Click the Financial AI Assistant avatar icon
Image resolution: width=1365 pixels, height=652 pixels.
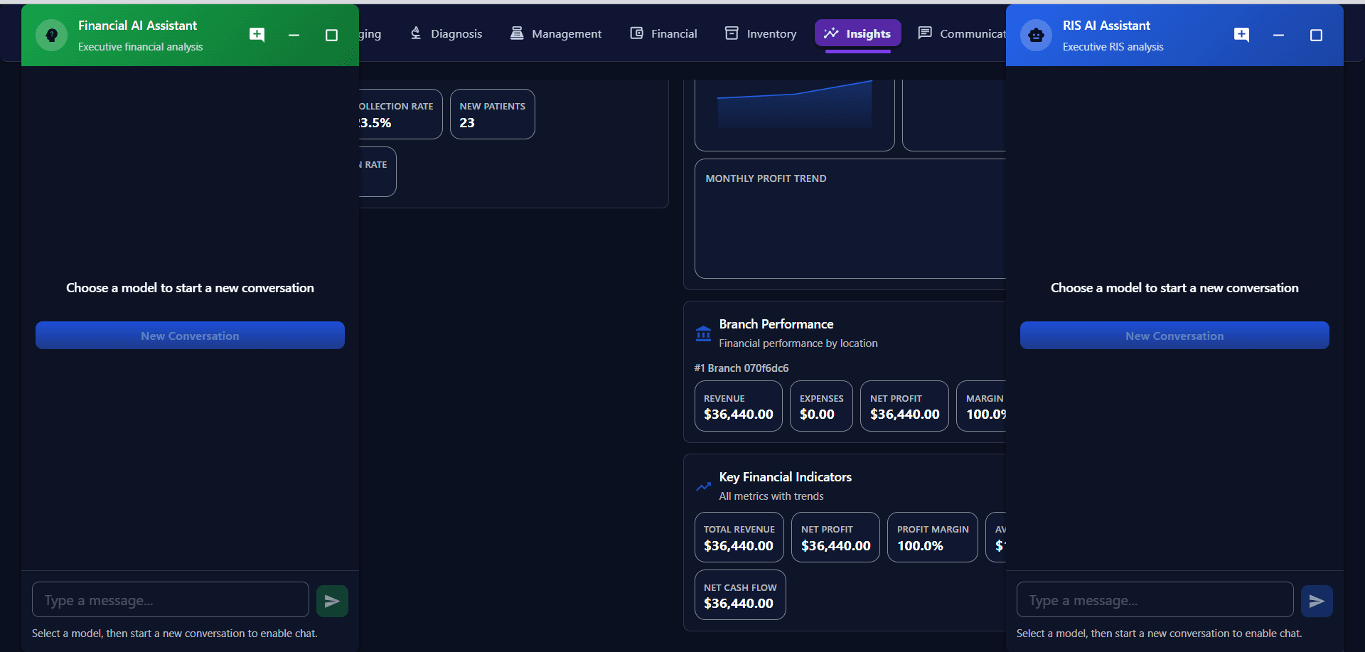coord(52,35)
